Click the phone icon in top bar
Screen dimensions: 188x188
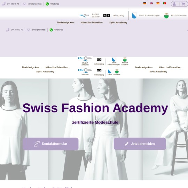4,4
